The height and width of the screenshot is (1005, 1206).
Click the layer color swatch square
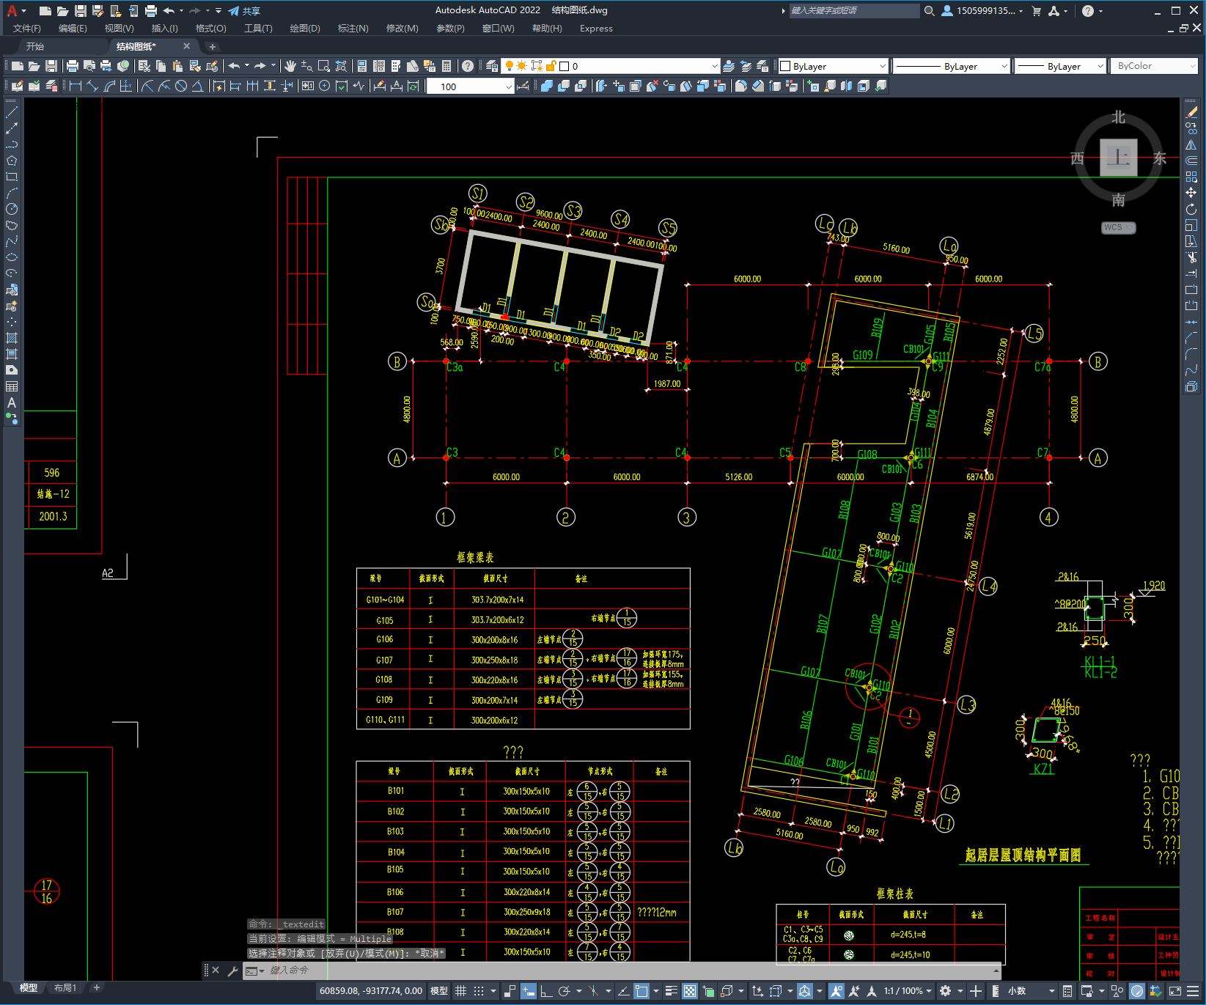point(565,66)
